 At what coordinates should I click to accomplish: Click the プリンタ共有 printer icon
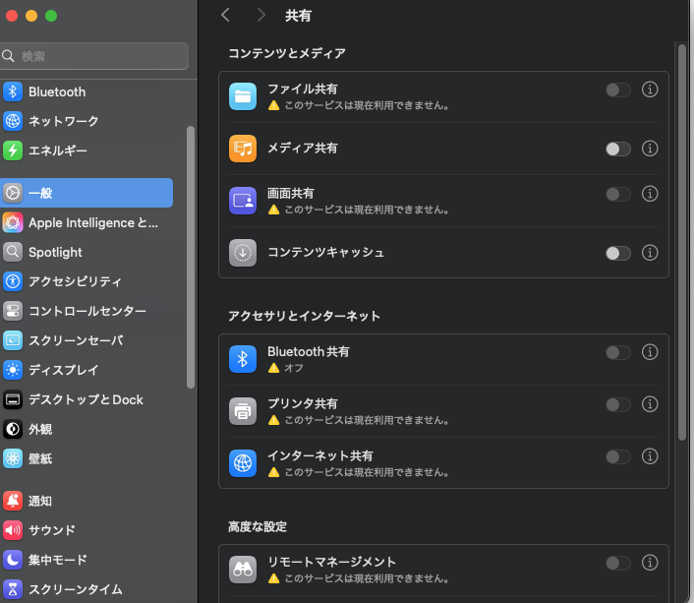pos(243,411)
